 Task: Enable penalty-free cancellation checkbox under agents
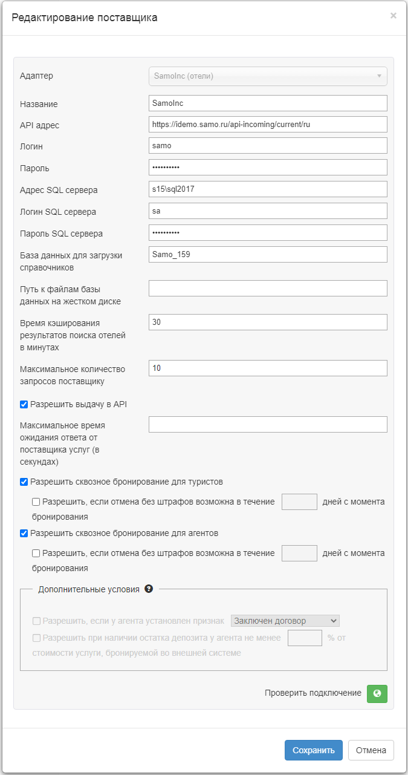coord(36,553)
